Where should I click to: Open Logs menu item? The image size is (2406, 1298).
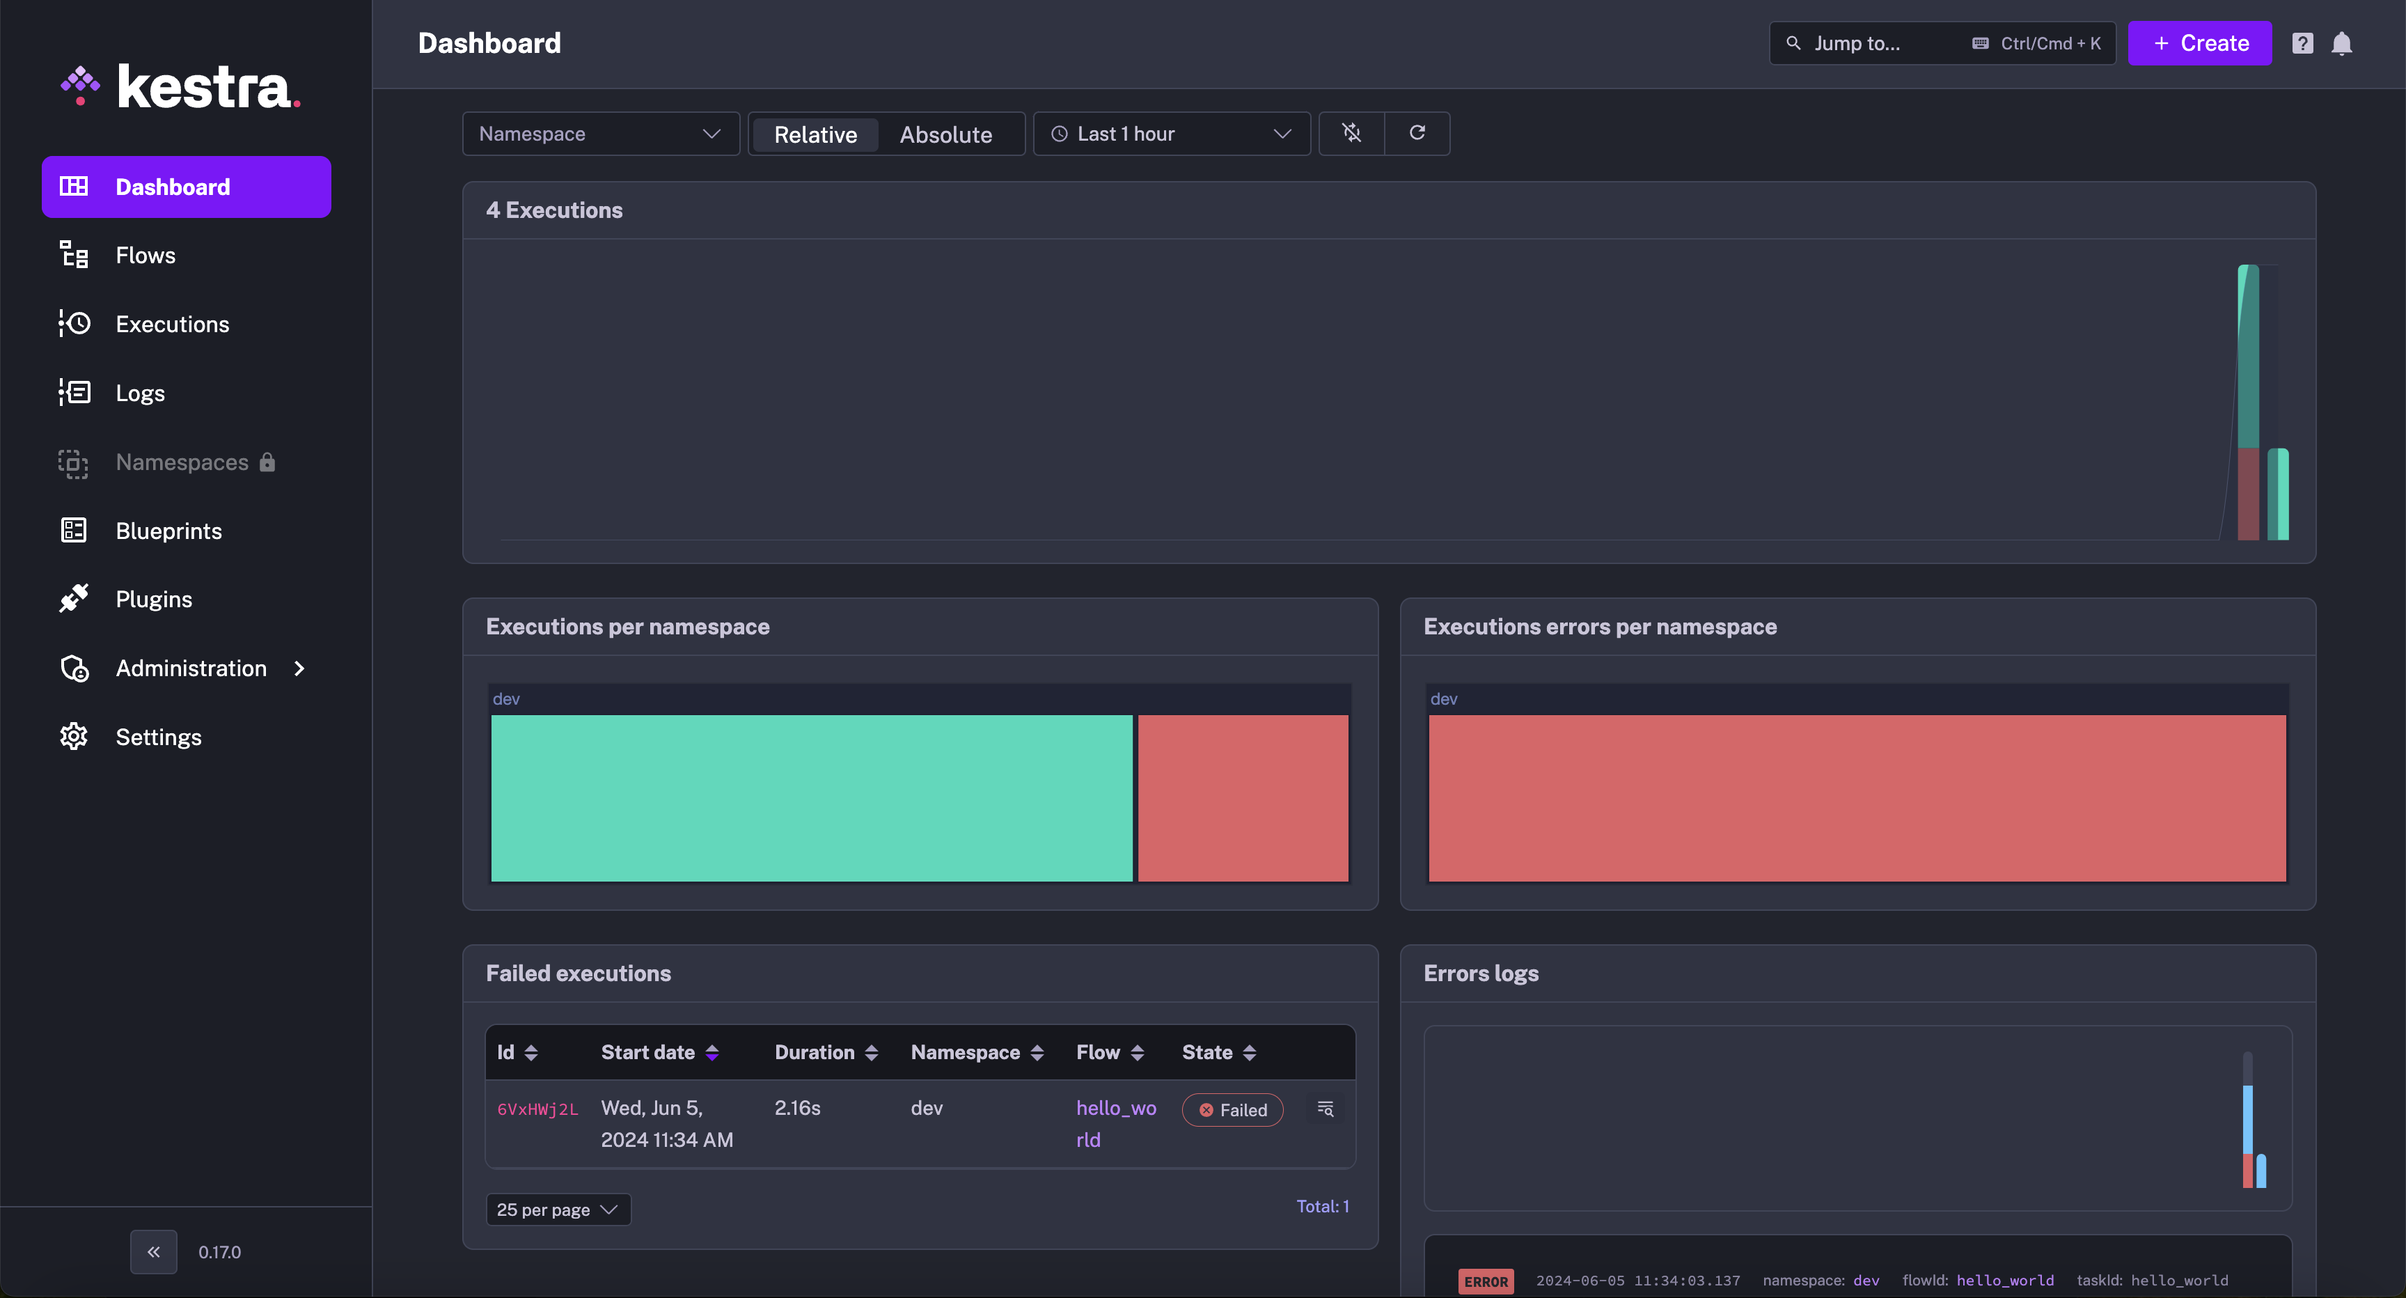[x=186, y=393]
